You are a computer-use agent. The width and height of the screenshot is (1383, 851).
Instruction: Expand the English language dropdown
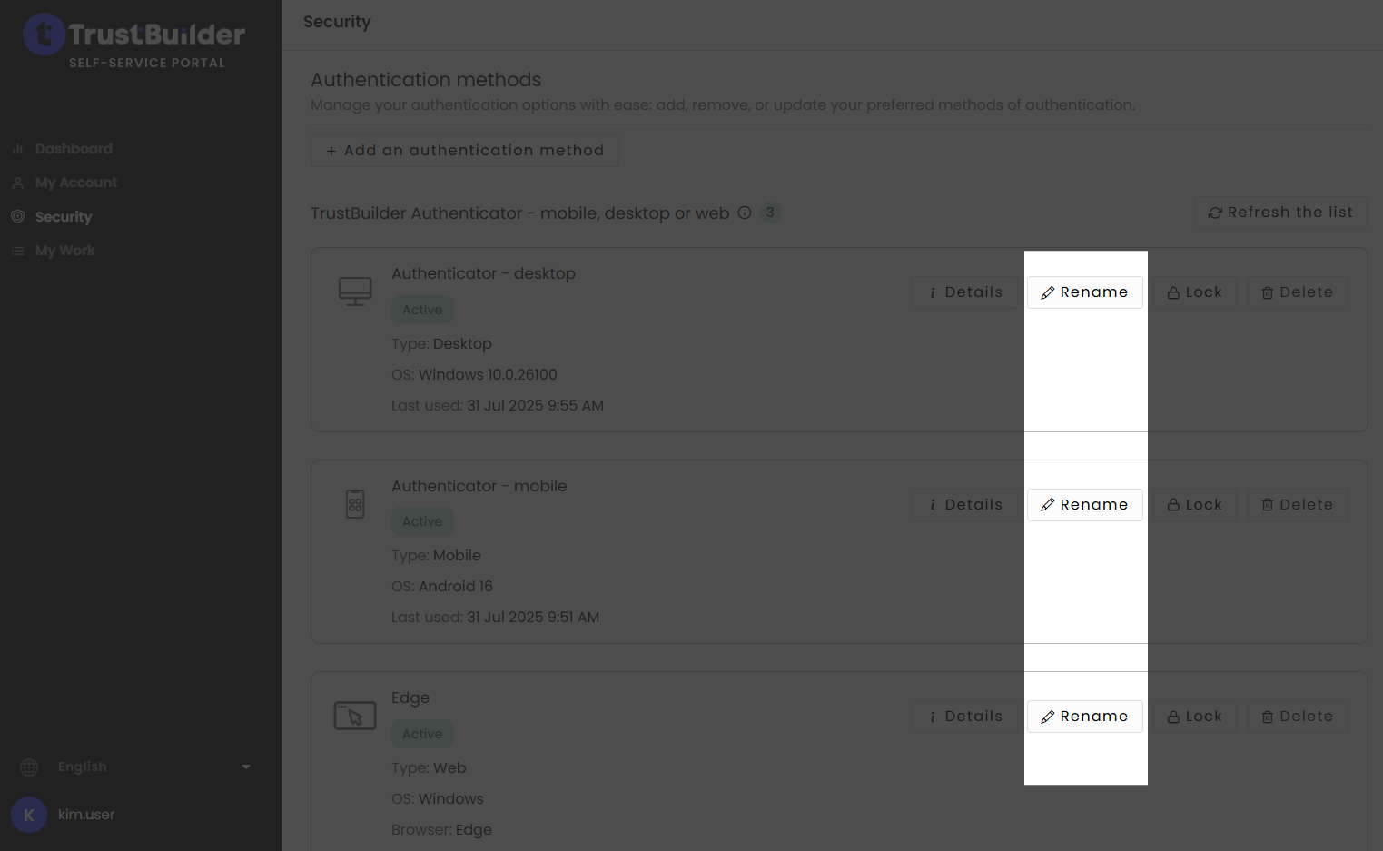tap(245, 767)
